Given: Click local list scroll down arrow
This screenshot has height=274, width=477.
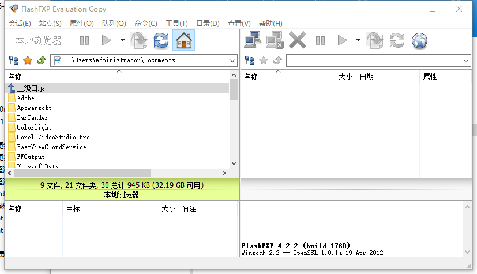Looking at the screenshot, I should click(x=234, y=163).
